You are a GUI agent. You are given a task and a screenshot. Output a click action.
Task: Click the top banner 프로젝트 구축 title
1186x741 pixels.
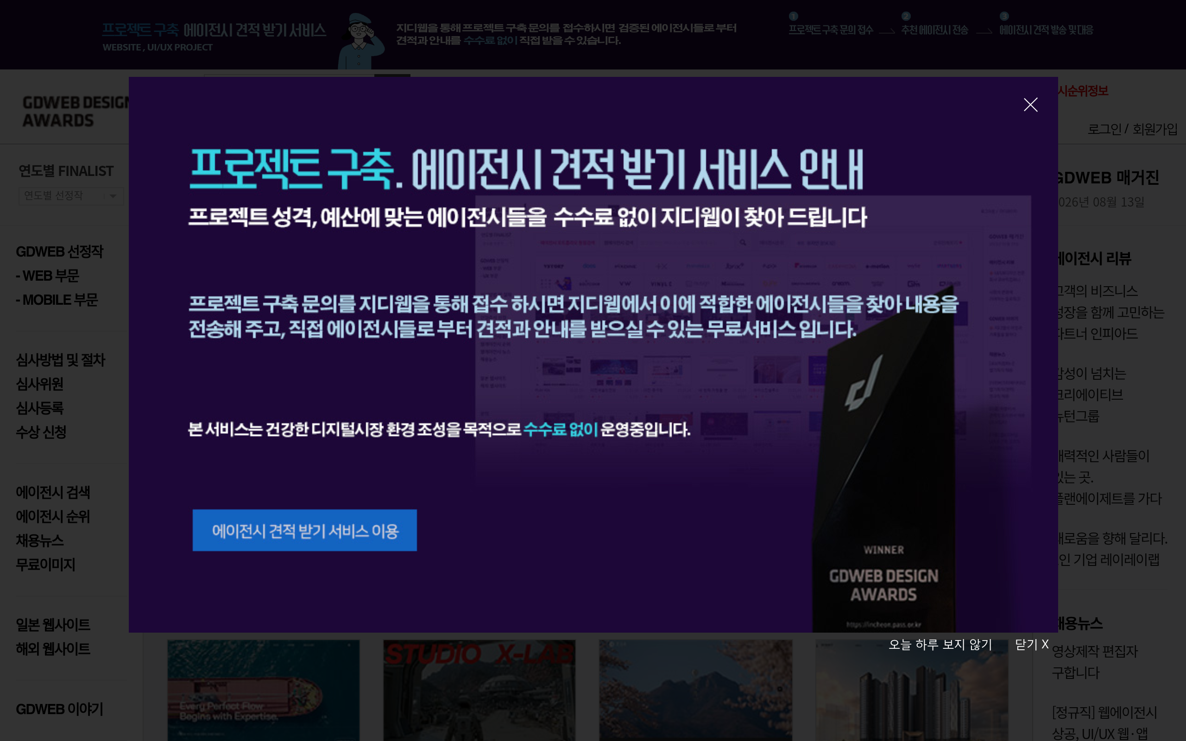(214, 30)
